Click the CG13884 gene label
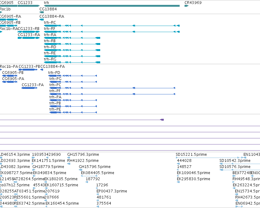260x208 pixels. (48, 9)
